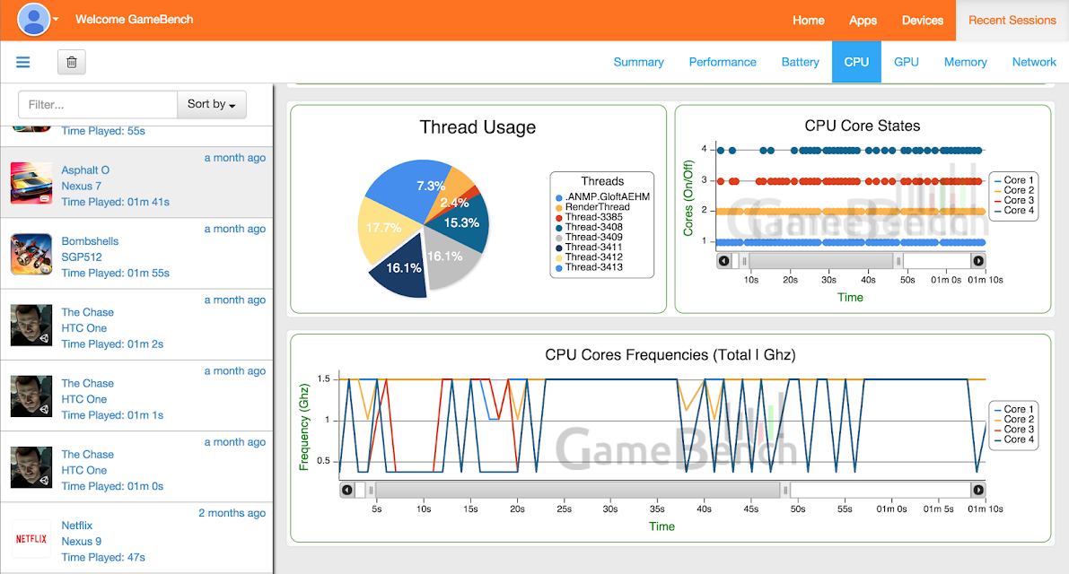Viewport: 1069px width, 574px height.
Task: Click the trash delete button
Action: tap(72, 62)
